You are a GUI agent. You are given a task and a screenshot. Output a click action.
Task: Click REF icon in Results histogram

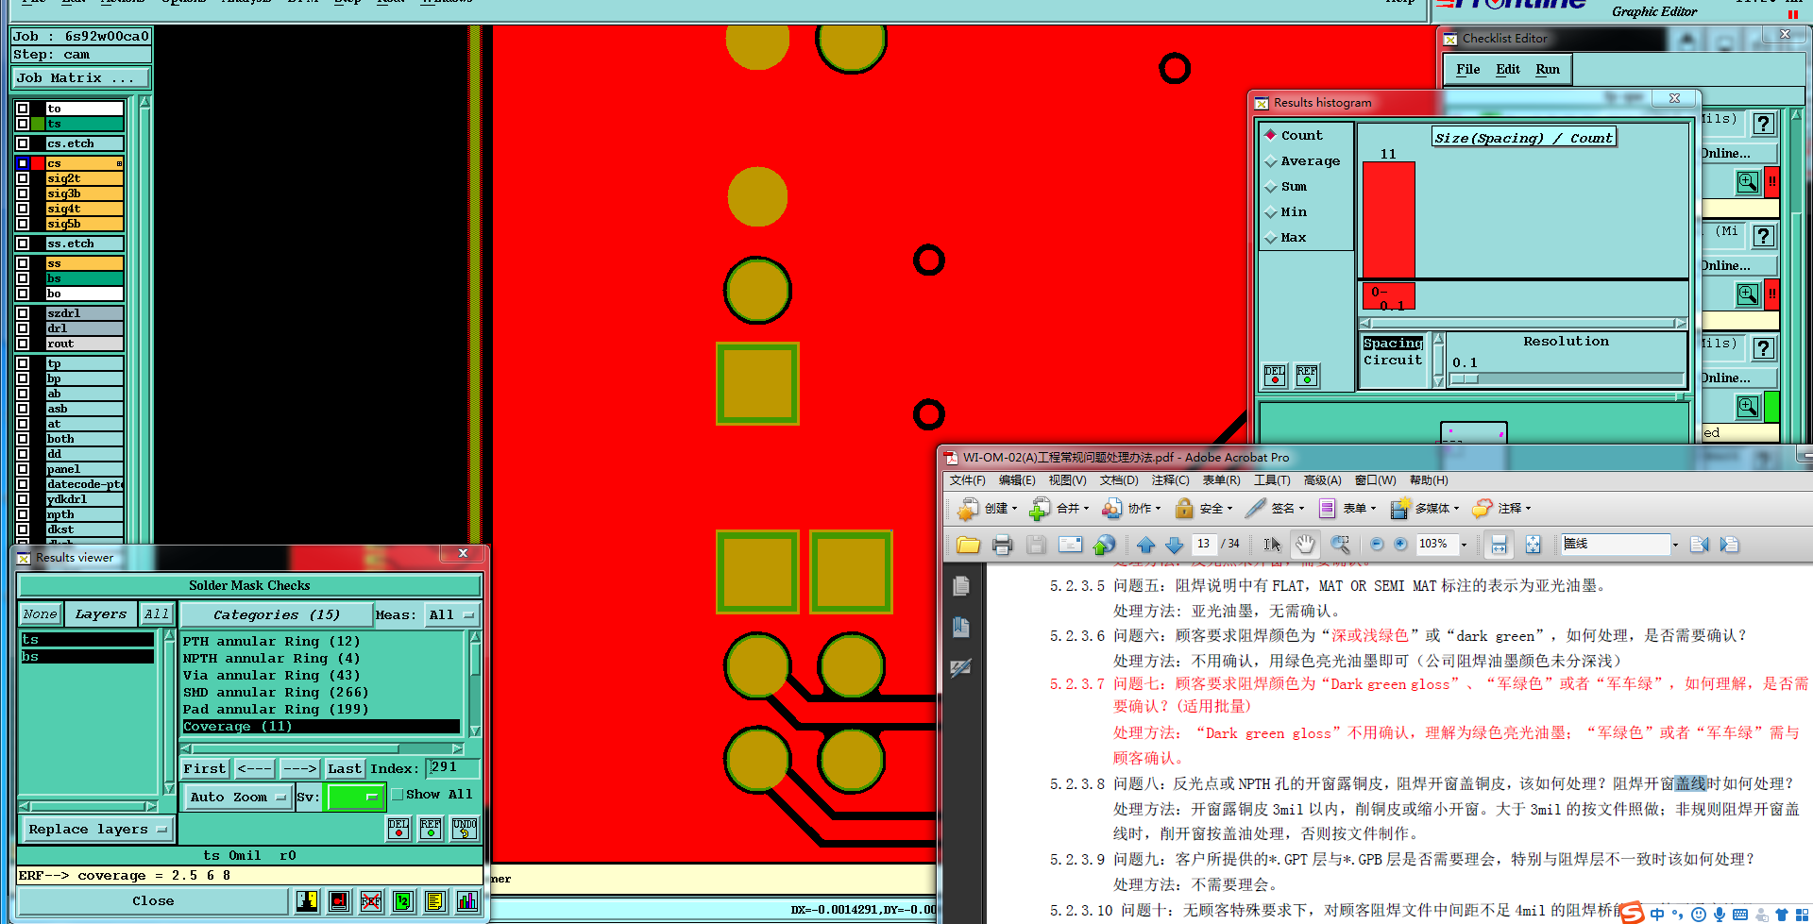(x=1307, y=377)
